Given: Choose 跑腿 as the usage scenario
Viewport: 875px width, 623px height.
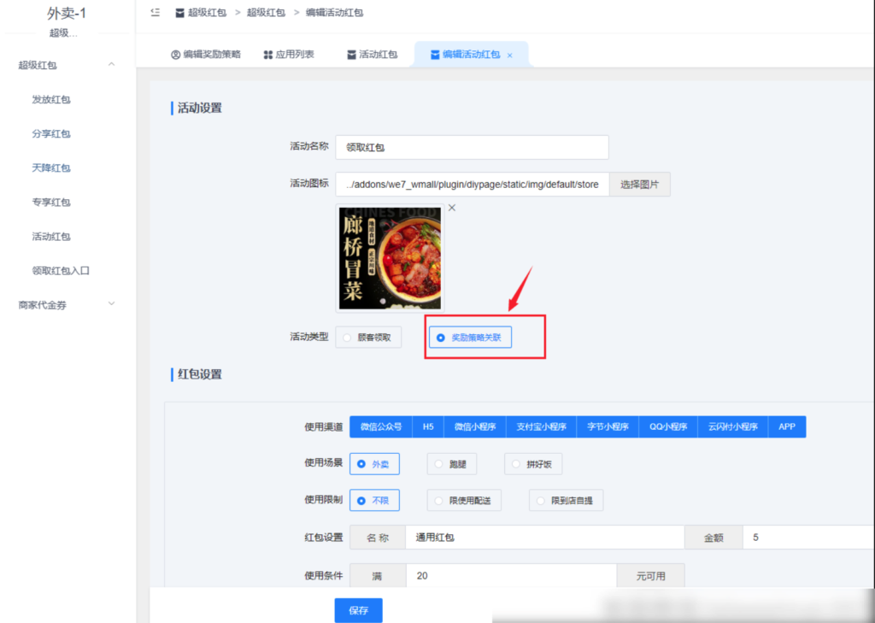Looking at the screenshot, I should [451, 463].
